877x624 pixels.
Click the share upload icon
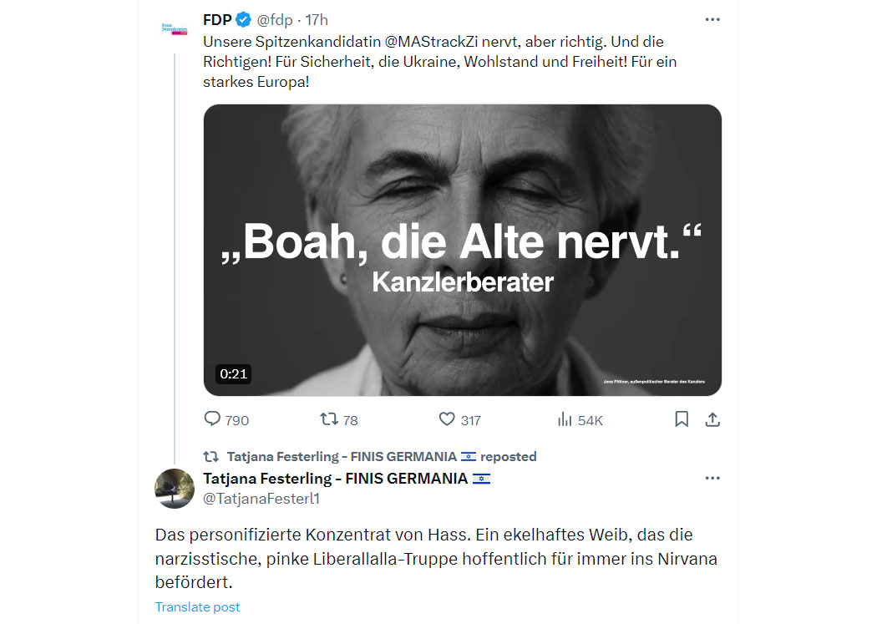[x=712, y=419]
